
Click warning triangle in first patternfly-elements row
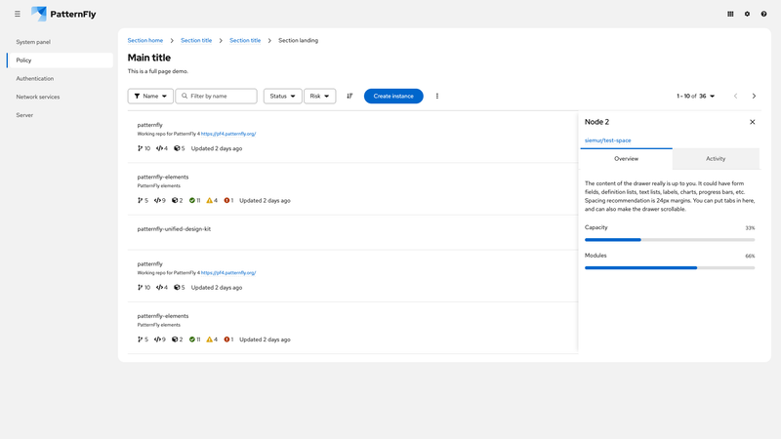209,201
